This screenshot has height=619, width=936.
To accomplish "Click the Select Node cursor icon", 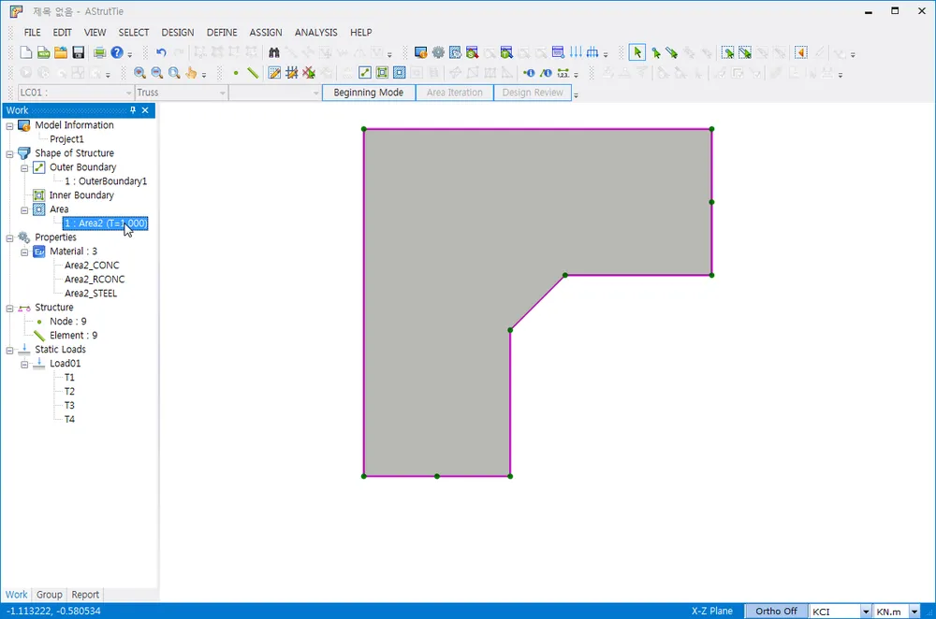I will pos(656,53).
